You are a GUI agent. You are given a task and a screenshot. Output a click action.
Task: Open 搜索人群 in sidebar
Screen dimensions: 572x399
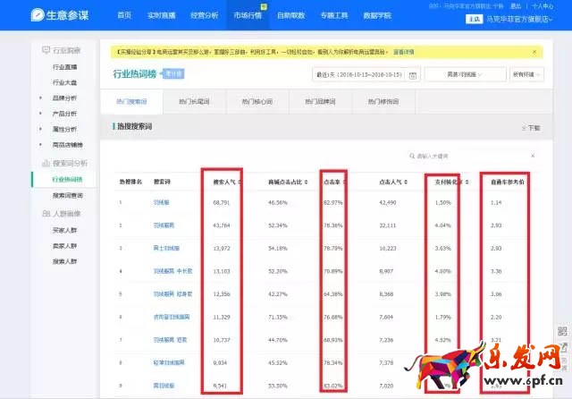tap(64, 261)
